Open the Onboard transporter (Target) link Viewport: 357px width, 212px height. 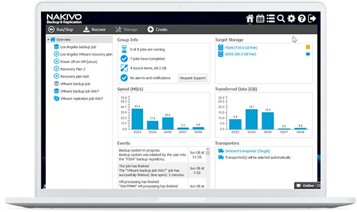point(247,151)
